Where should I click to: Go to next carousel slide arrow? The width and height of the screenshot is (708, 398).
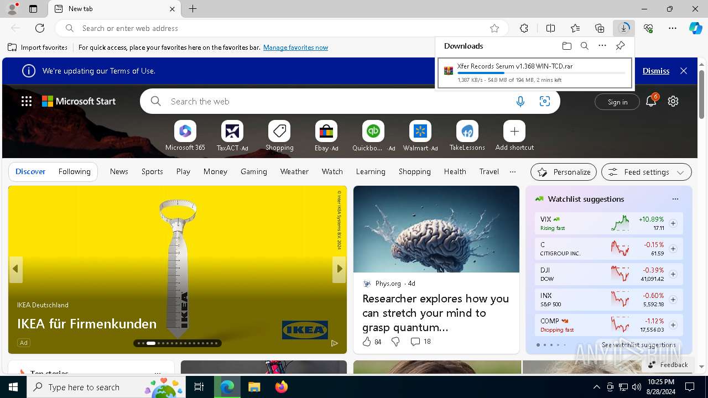tap(340, 269)
